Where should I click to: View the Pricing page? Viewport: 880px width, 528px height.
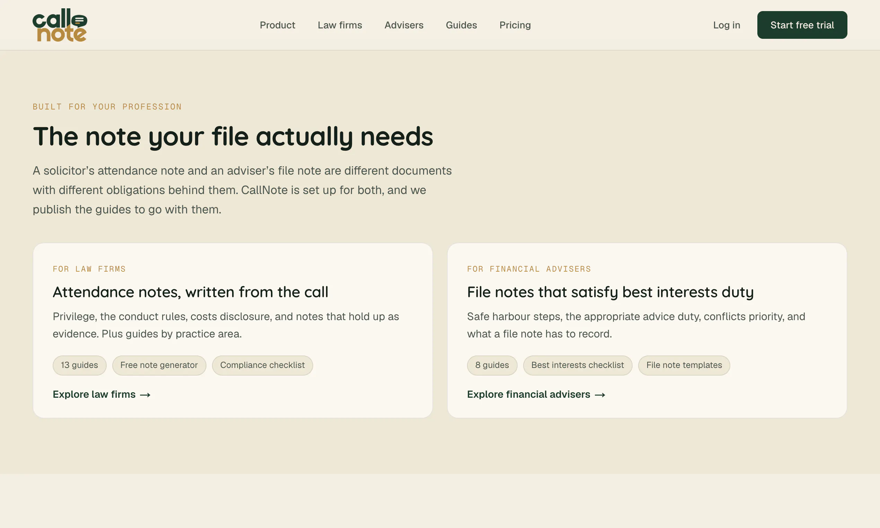pyautogui.click(x=515, y=25)
